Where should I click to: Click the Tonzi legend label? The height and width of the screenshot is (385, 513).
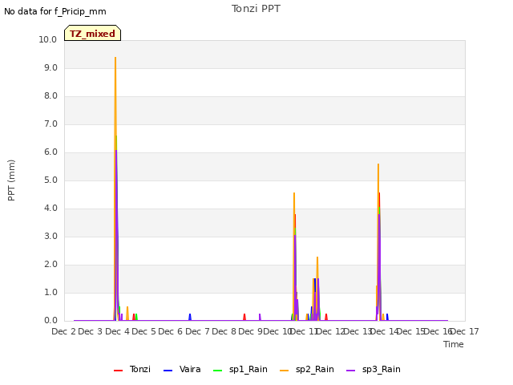[x=139, y=369]
